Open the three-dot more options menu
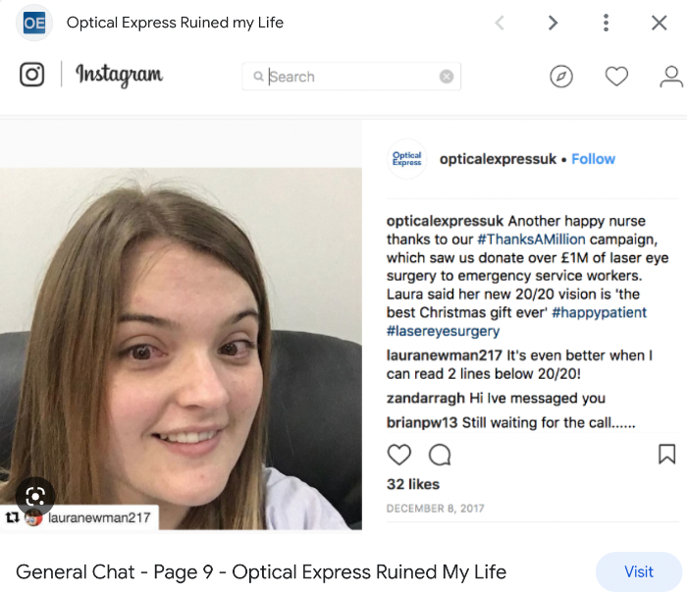 [606, 23]
